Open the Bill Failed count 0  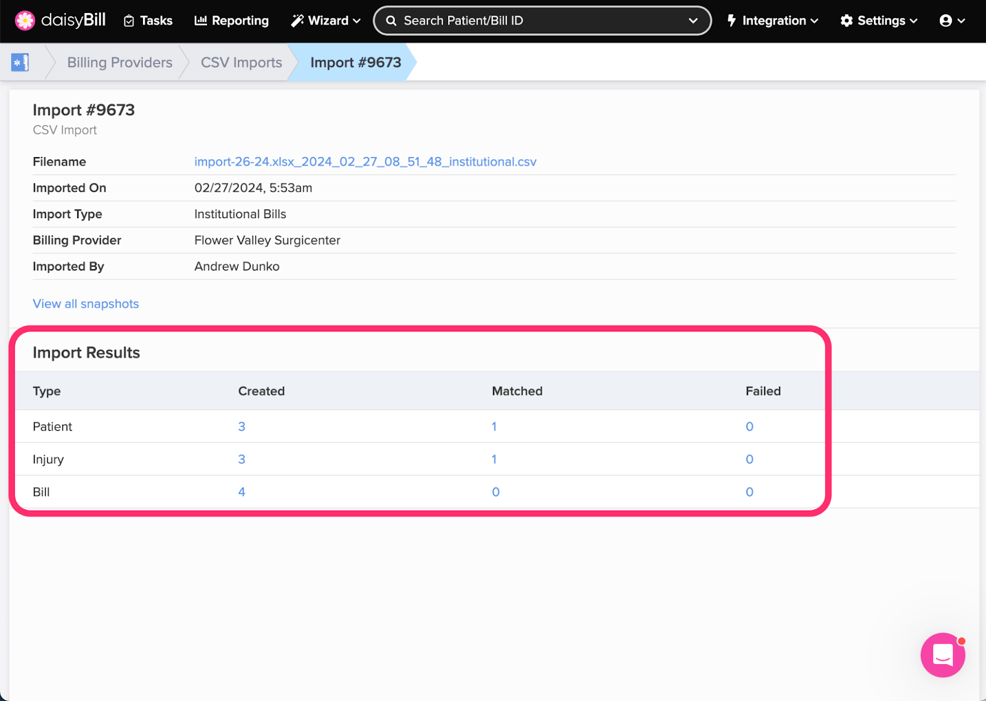749,492
